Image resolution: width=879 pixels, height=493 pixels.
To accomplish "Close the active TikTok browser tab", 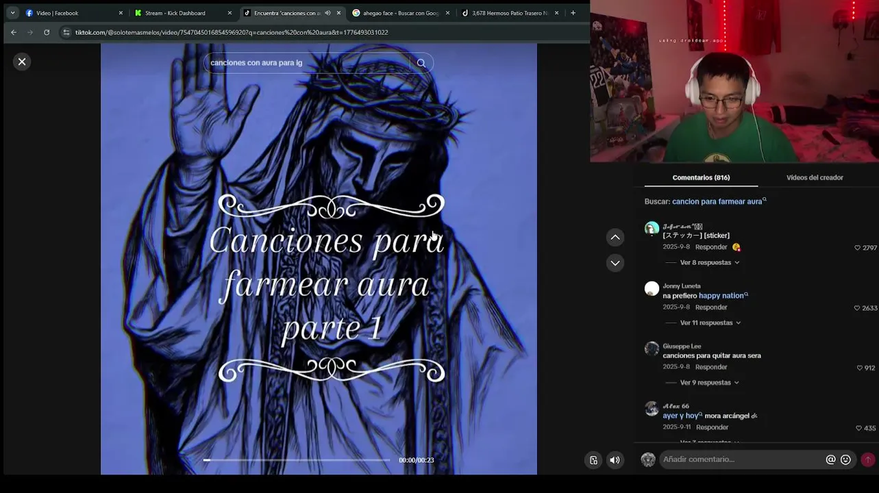I will (338, 13).
